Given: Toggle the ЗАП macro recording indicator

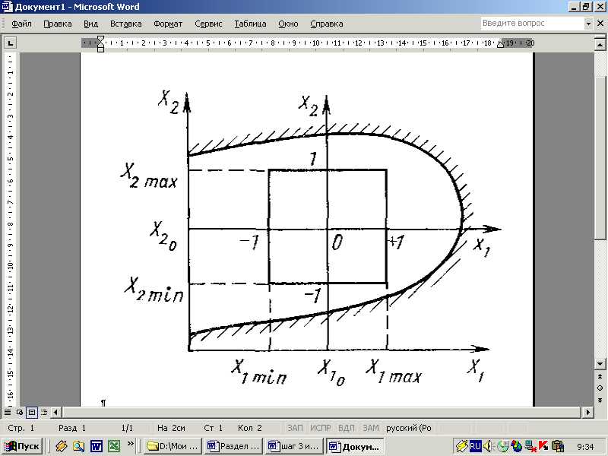Looking at the screenshot, I should click(x=295, y=428).
